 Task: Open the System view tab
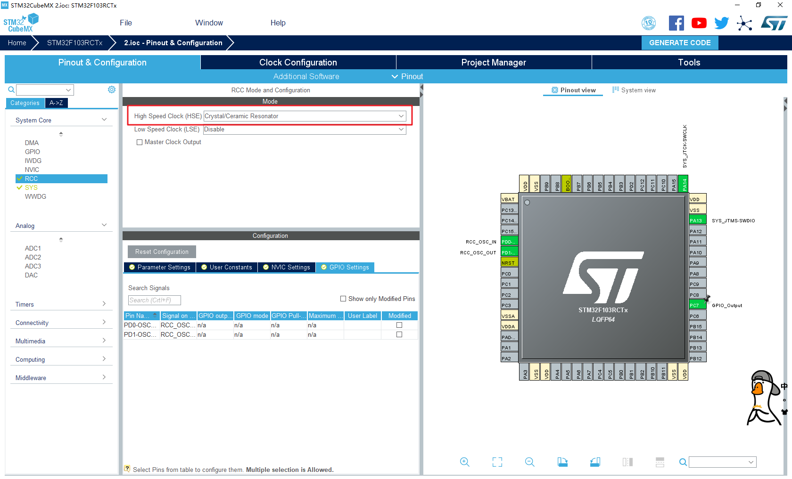pos(634,90)
